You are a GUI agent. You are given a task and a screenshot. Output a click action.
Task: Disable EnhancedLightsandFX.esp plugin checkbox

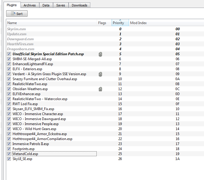pyautogui.click(x=9, y=64)
